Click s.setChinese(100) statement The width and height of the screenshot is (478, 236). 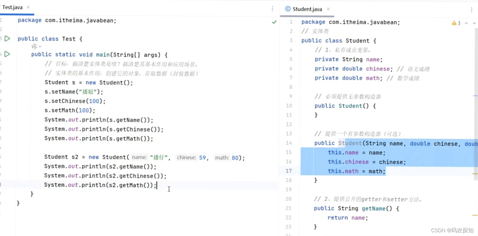click(x=75, y=101)
